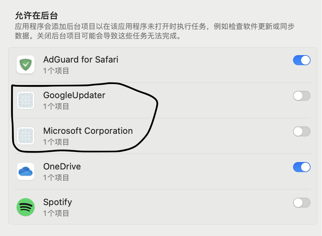This screenshot has height=236, width=322.
Task: Click the Microsoft Corporation placeholder app icon
Action: pos(26,136)
